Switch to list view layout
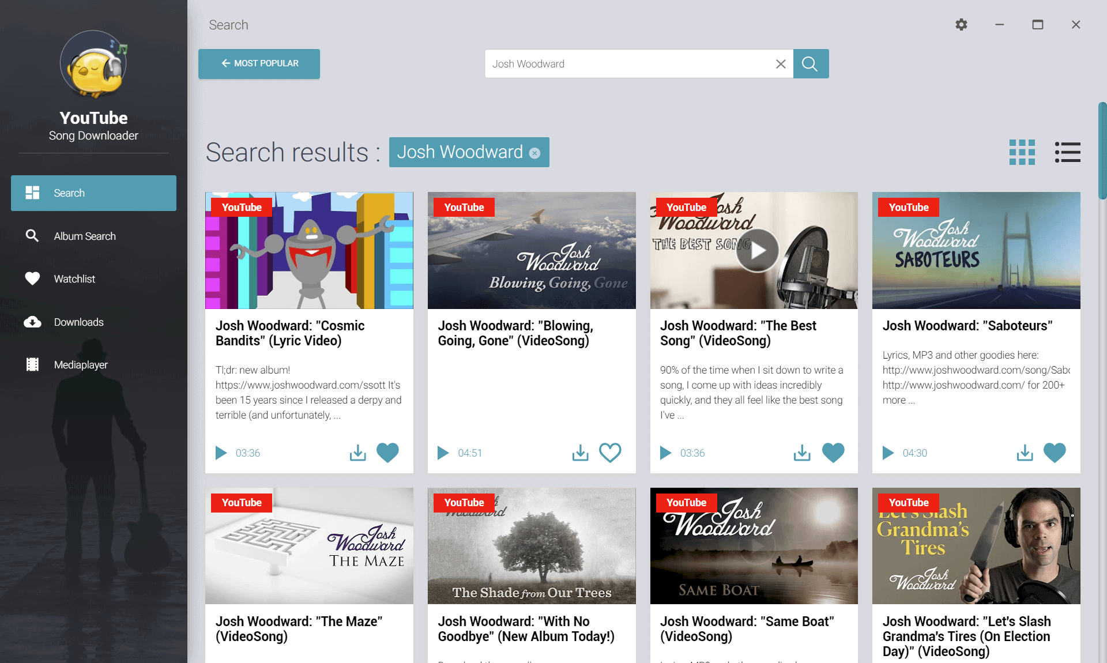1107x663 pixels. pyautogui.click(x=1068, y=152)
